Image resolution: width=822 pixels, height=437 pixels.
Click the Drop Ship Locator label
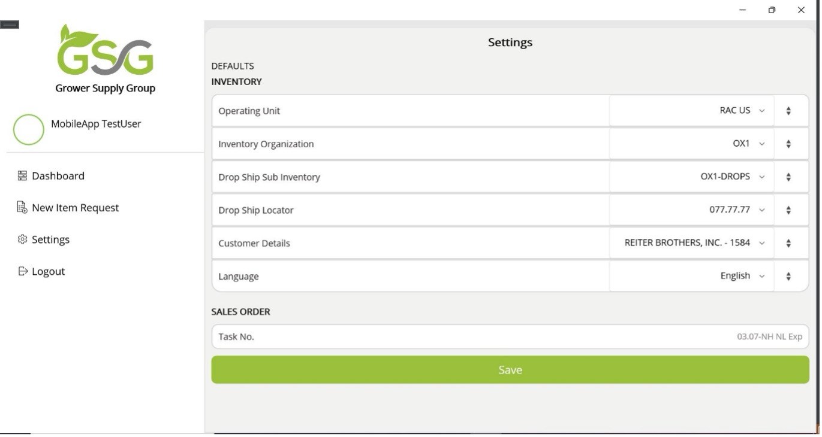(256, 210)
